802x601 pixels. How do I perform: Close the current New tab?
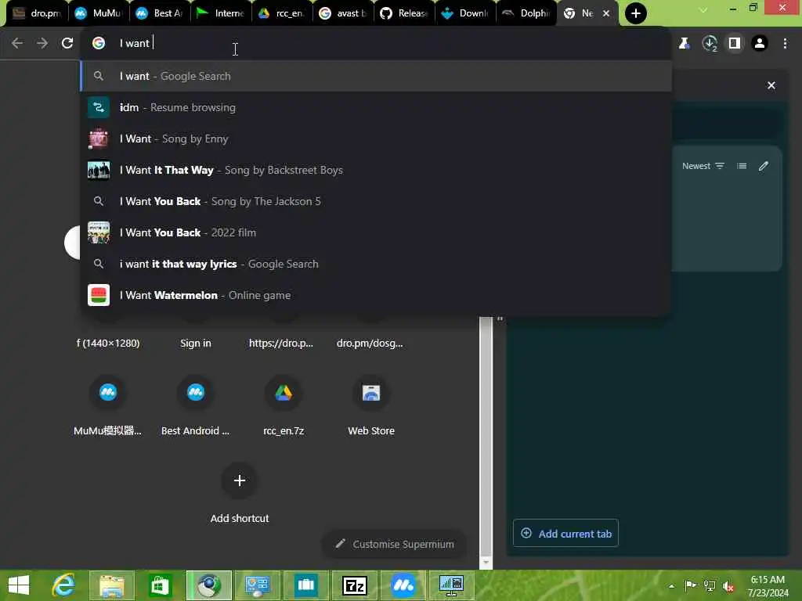[606, 13]
